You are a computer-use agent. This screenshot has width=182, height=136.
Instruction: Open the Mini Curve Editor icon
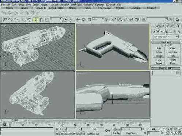pos(4,124)
